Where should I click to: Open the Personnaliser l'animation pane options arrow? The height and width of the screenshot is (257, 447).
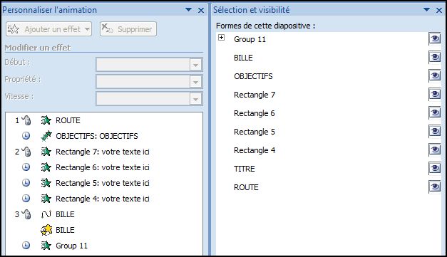pos(188,10)
